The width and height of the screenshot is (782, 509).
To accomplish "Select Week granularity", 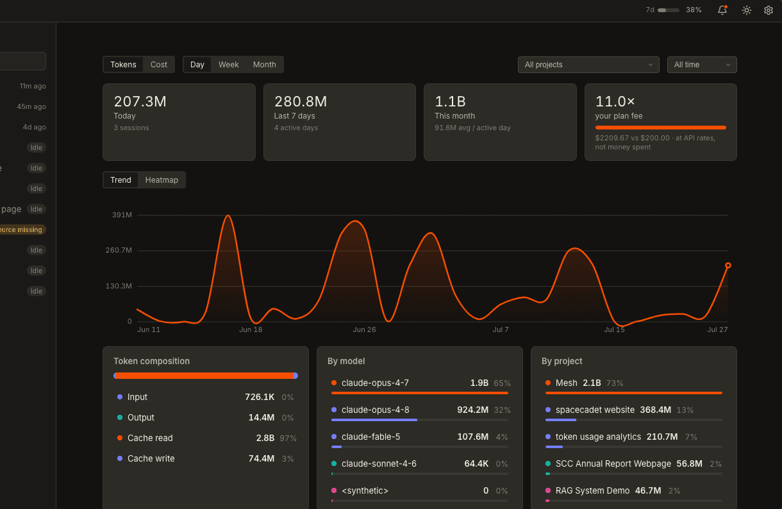I will click(228, 65).
